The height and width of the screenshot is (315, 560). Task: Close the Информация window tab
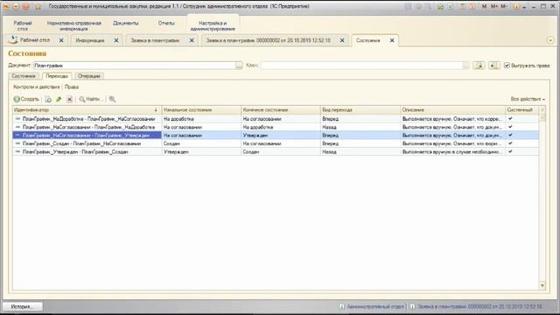tap(116, 40)
